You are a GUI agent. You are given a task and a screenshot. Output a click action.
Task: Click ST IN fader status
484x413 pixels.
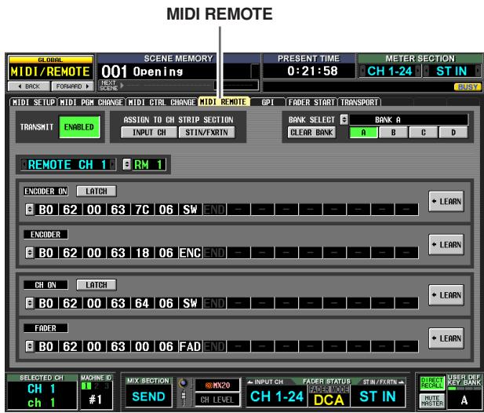377,397
